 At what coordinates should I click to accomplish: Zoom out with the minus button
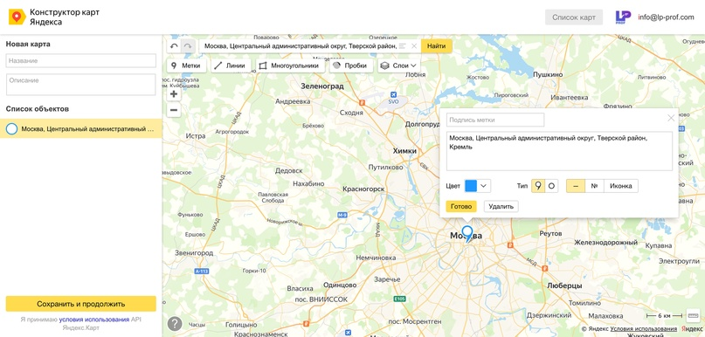coord(174,110)
